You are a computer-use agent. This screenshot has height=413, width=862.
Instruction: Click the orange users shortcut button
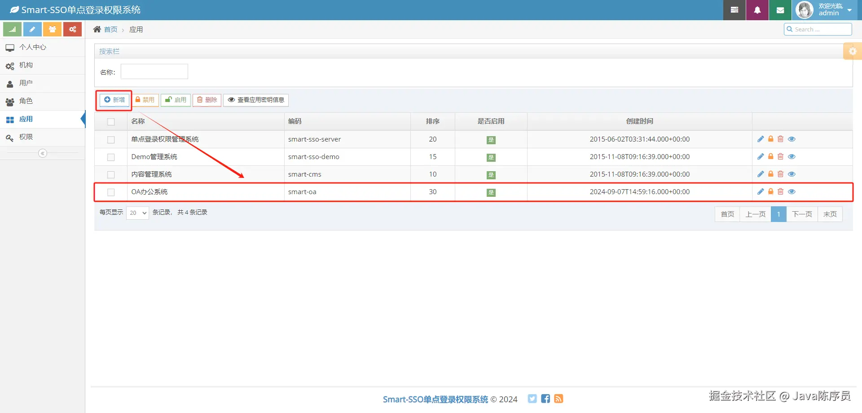(53, 29)
